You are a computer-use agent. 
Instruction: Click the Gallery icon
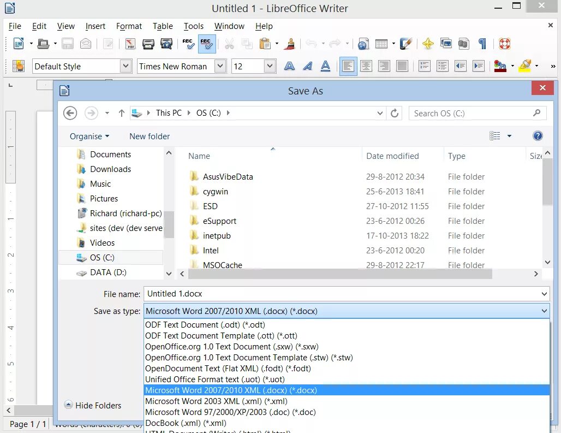[x=446, y=44]
